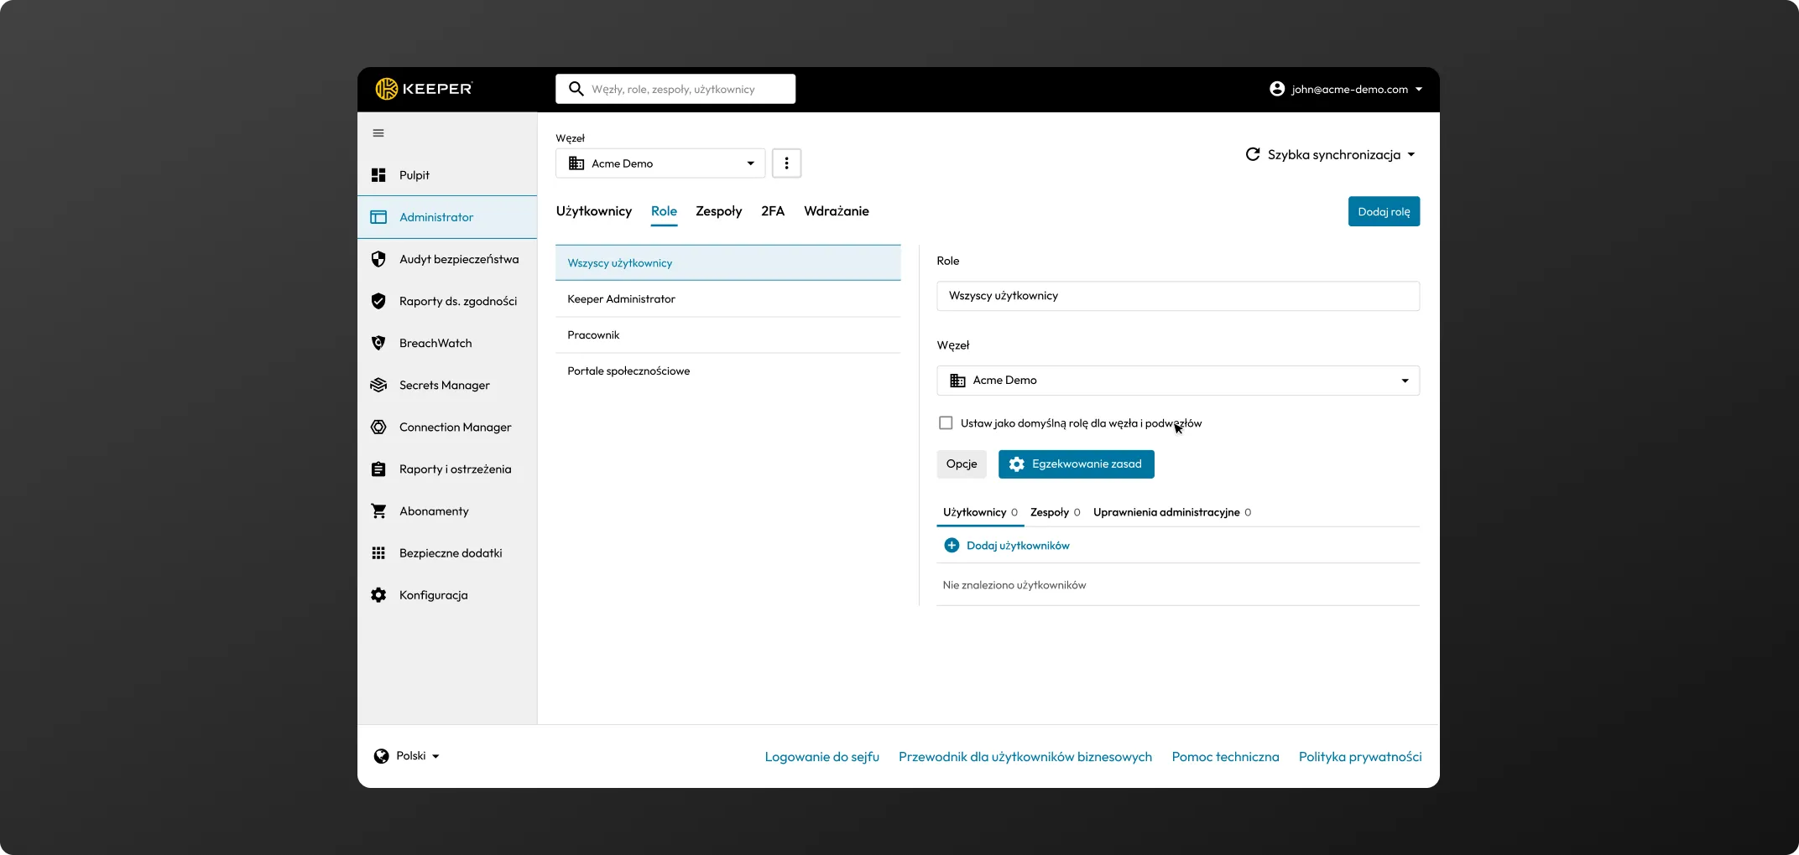Click the user account avatar icon
This screenshot has height=855, width=1799.
[1277, 89]
